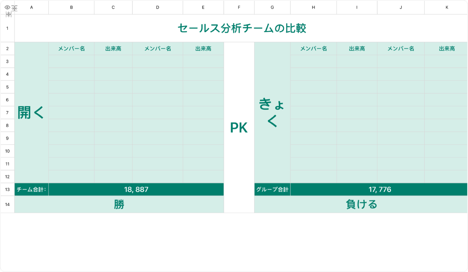
Task: Click the collapse hidden columns icon
Action: 14,8
